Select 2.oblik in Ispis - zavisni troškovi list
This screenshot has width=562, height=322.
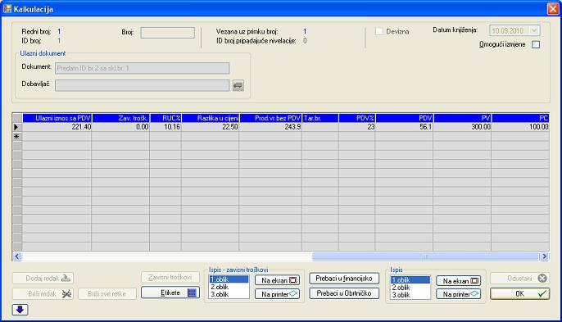[x=229, y=287]
